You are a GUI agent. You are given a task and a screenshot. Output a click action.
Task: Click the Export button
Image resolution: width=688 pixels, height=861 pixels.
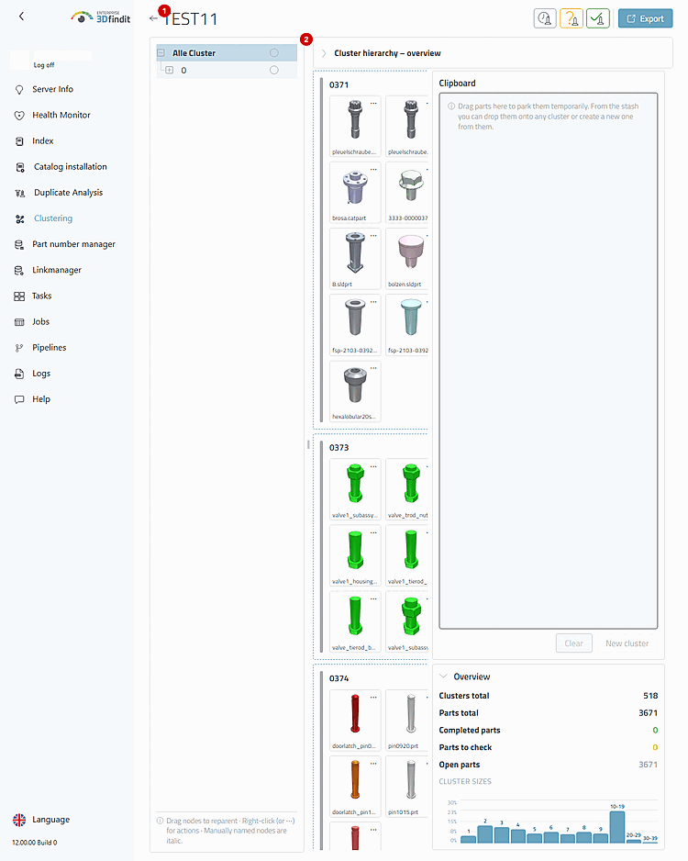click(645, 18)
